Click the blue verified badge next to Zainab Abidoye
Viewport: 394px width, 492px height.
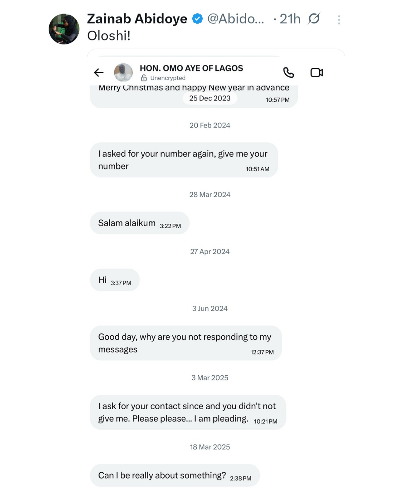(x=197, y=19)
